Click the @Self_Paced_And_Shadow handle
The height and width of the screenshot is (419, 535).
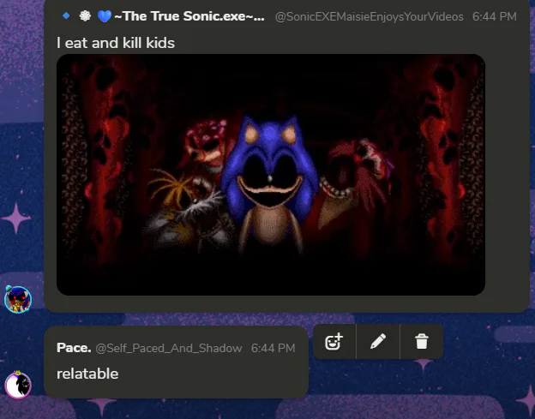(x=169, y=348)
